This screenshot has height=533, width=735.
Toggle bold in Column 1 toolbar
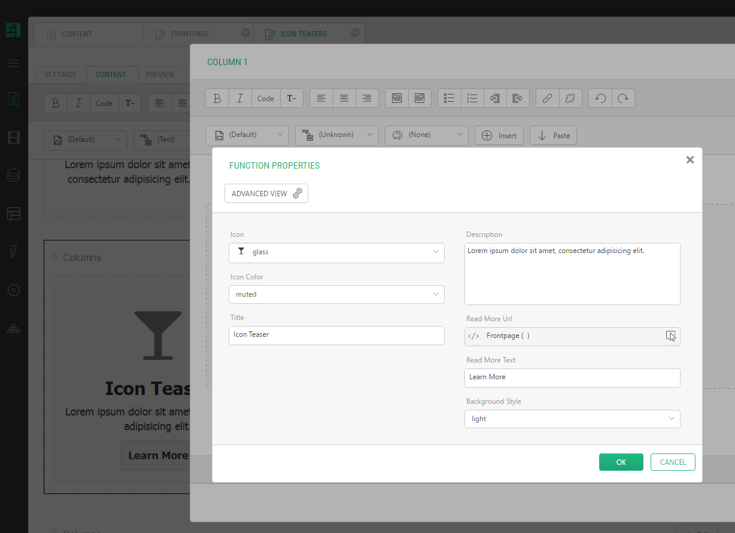point(217,99)
